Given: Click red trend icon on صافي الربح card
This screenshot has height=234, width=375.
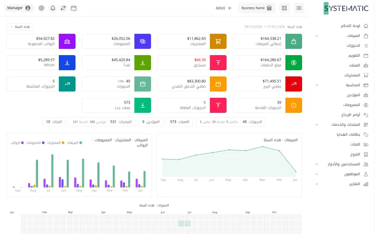Looking at the screenshot, I should click(x=294, y=84).
